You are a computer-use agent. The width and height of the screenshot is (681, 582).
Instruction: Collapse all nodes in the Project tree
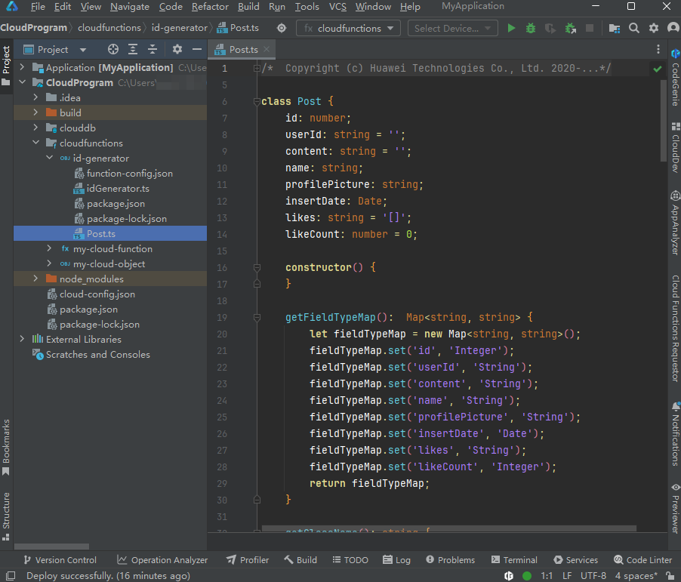(x=153, y=50)
